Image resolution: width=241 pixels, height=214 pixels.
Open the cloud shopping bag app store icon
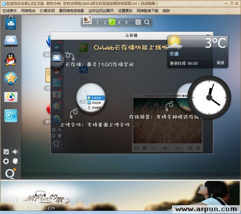pos(10,23)
